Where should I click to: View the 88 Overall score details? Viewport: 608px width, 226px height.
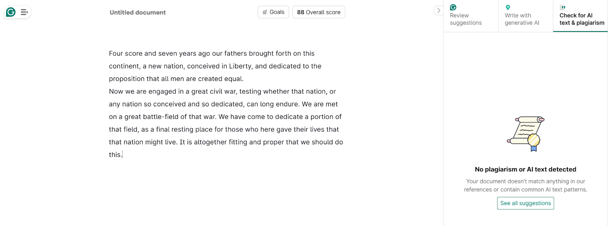pyautogui.click(x=318, y=12)
